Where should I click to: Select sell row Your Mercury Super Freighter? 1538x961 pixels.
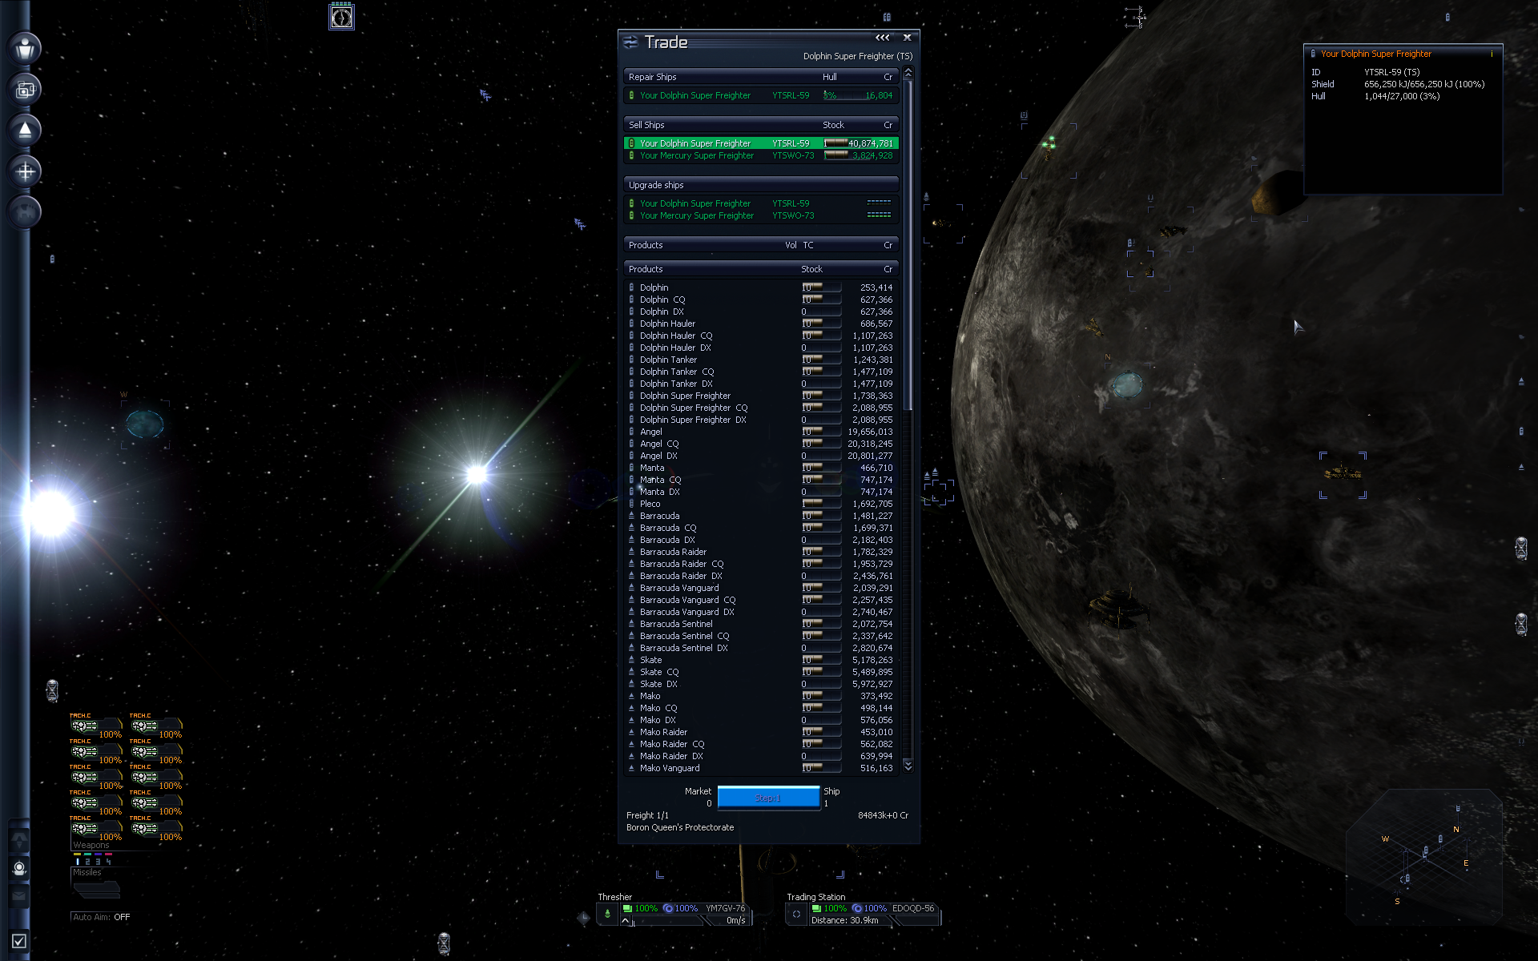(x=761, y=155)
